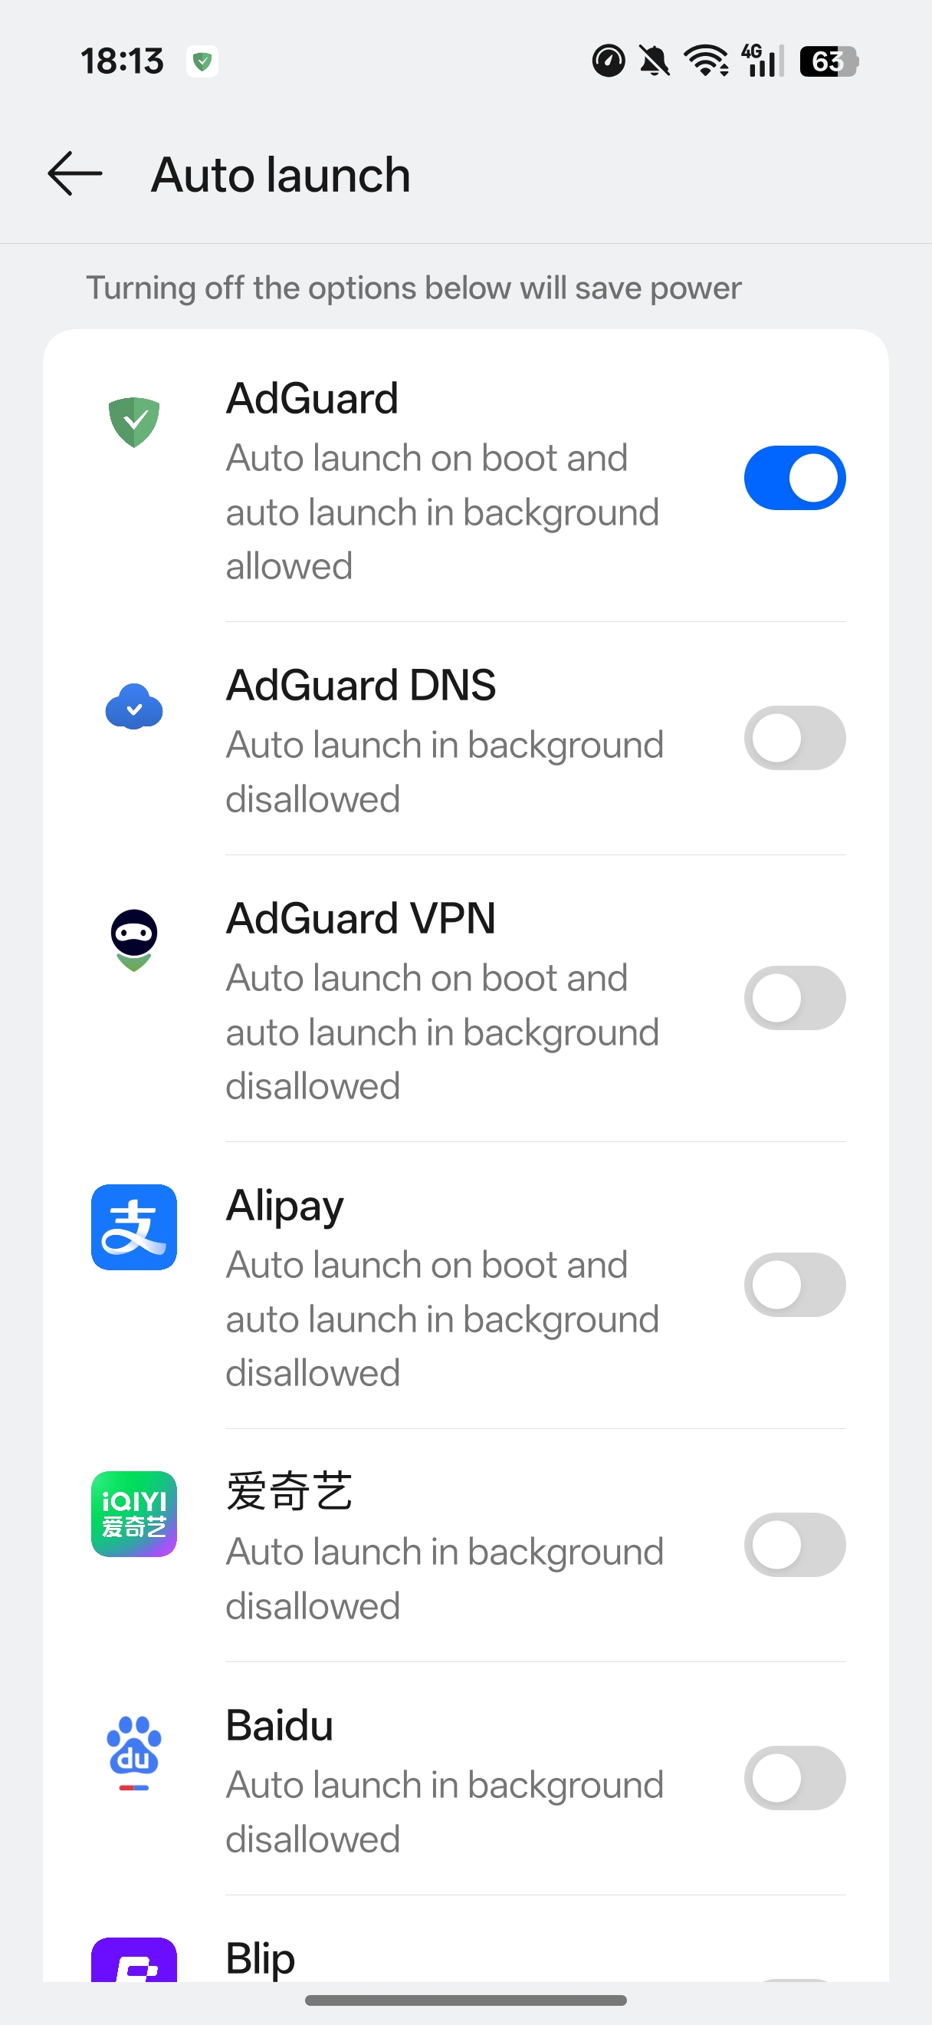This screenshot has width=932, height=2025.
Task: Tap the Blip app icon
Action: pos(133,1974)
